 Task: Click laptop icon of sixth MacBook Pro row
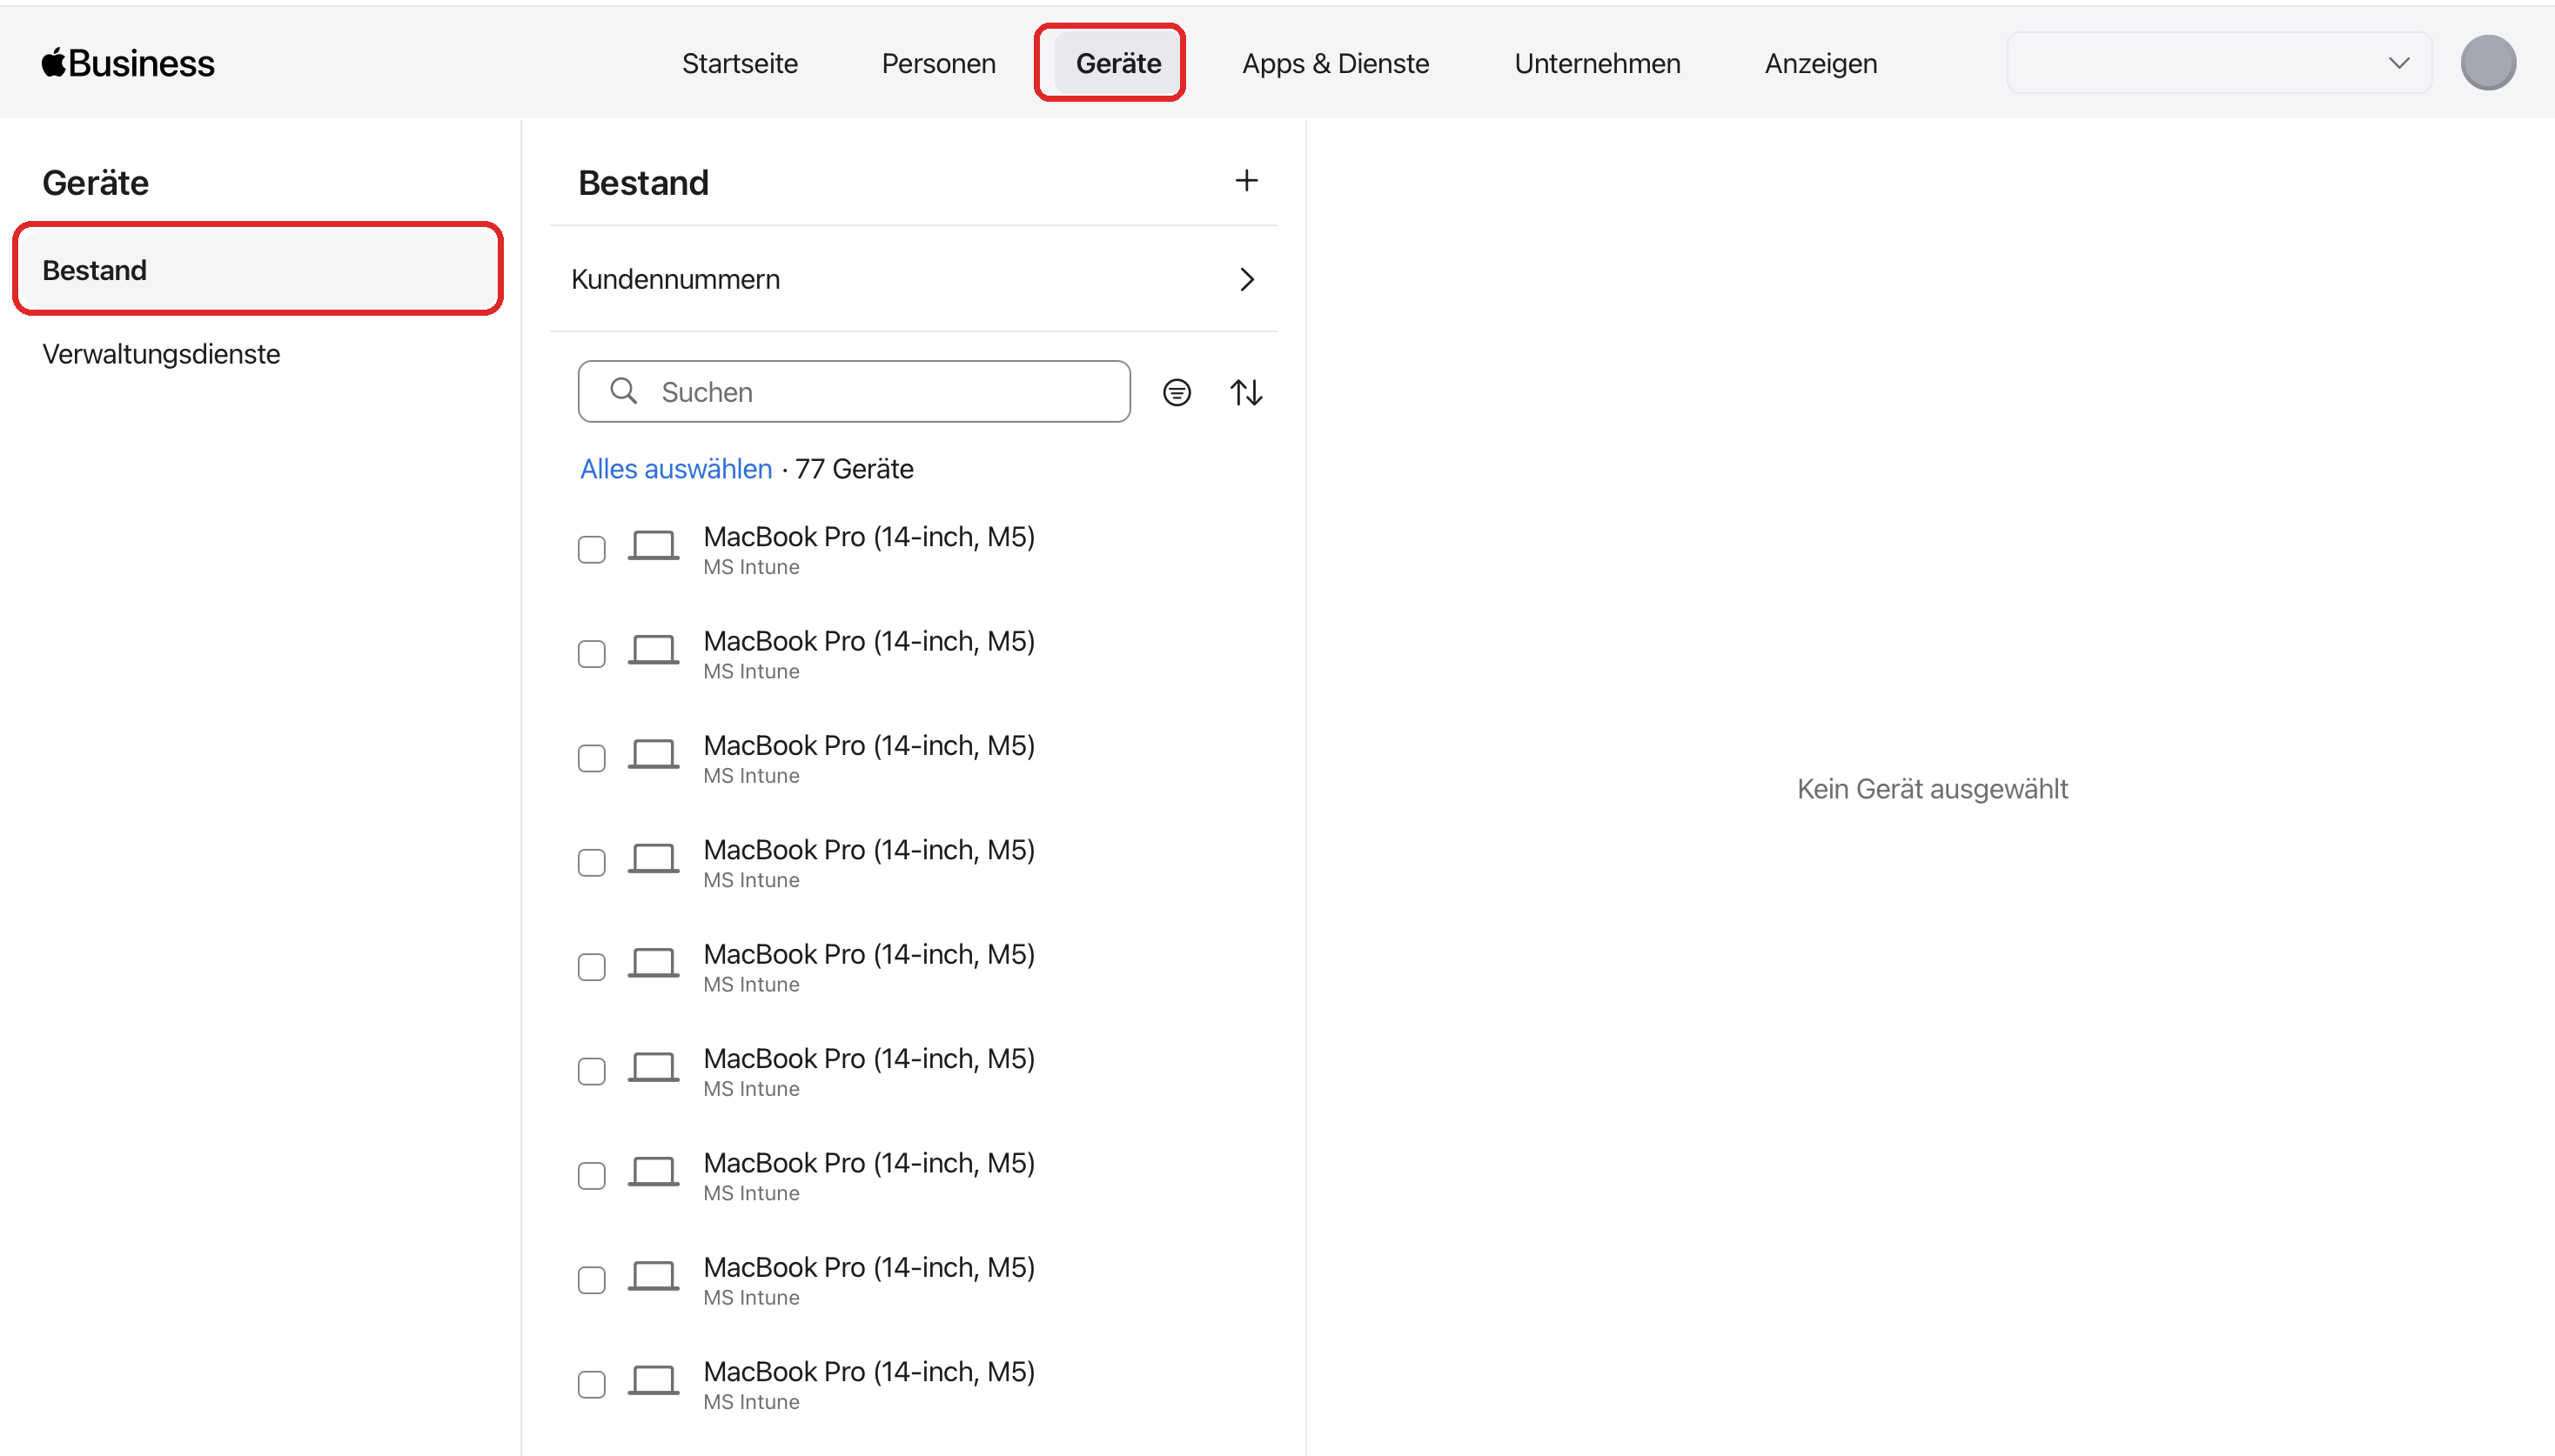[x=654, y=1068]
